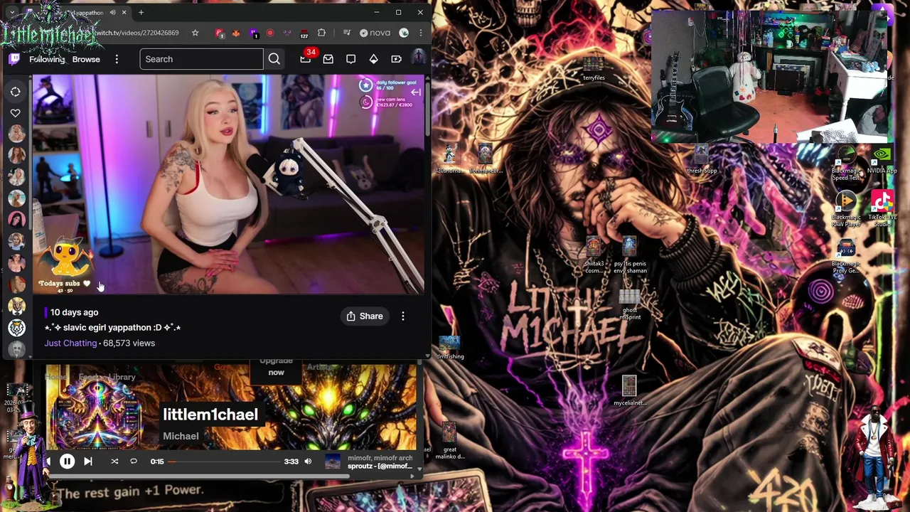
Task: Click the sproutz now-playing track title
Action: point(380,466)
